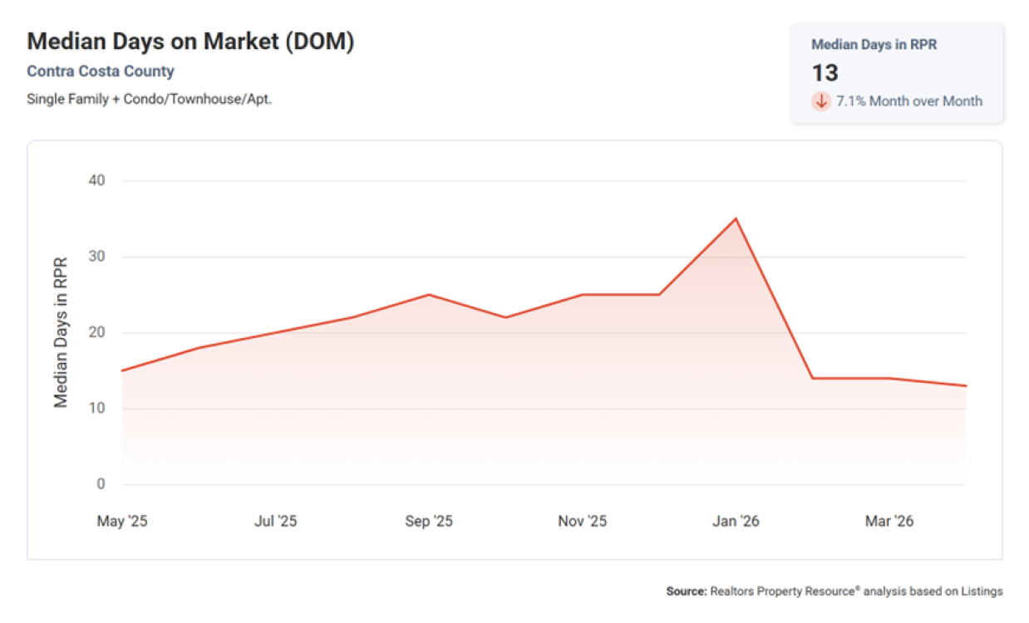Viewport: 1029px width, 623px height.
Task: Click the value 13 in summary card
Action: (x=825, y=73)
